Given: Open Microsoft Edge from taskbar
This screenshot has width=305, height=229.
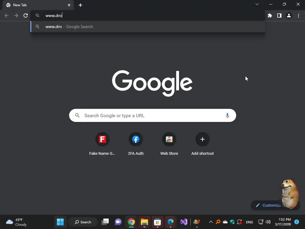Looking at the screenshot, I should coord(171,222).
